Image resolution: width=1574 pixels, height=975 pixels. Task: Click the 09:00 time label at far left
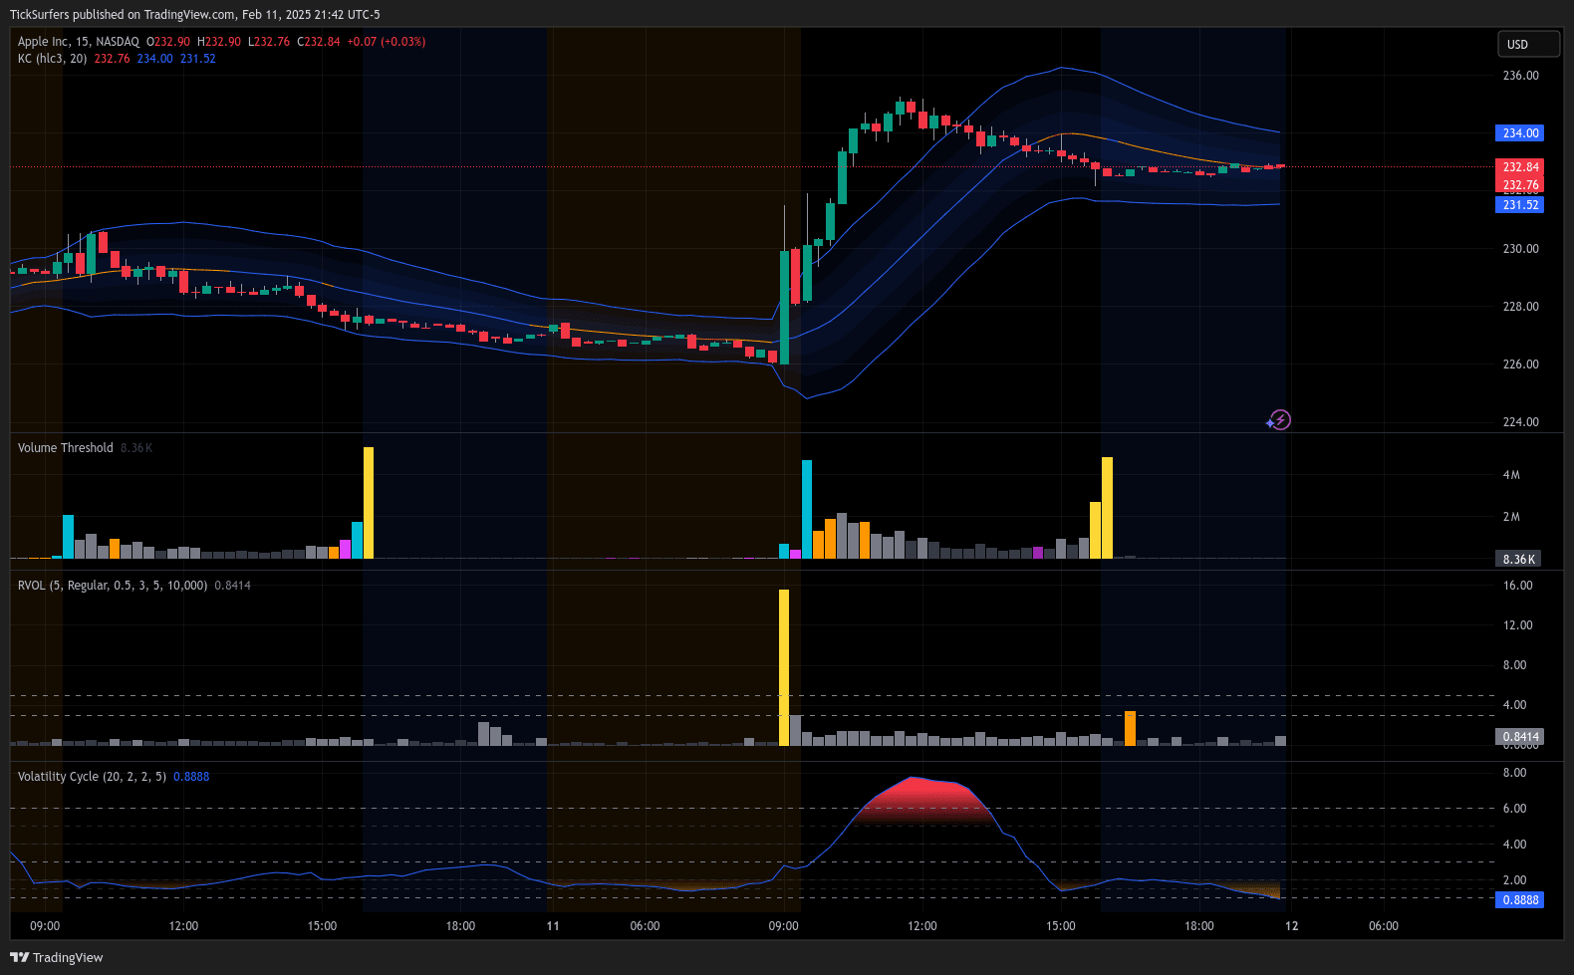45,926
